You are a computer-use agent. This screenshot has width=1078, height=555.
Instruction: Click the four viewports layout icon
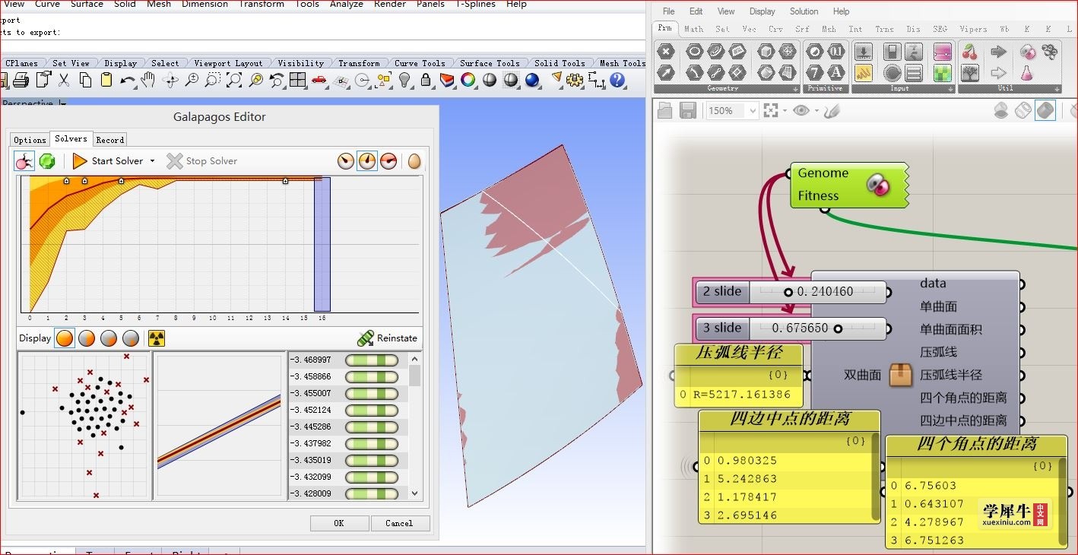tap(297, 80)
